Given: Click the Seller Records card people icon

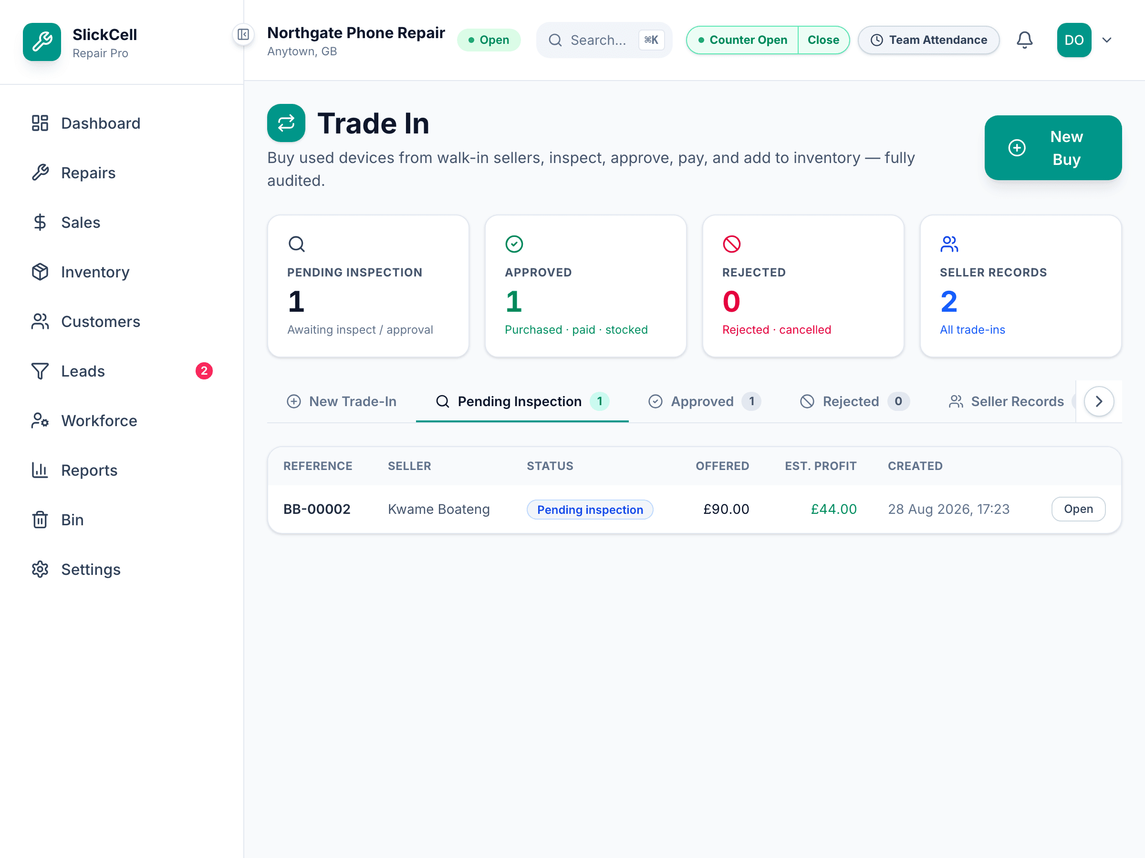Looking at the screenshot, I should click(949, 244).
